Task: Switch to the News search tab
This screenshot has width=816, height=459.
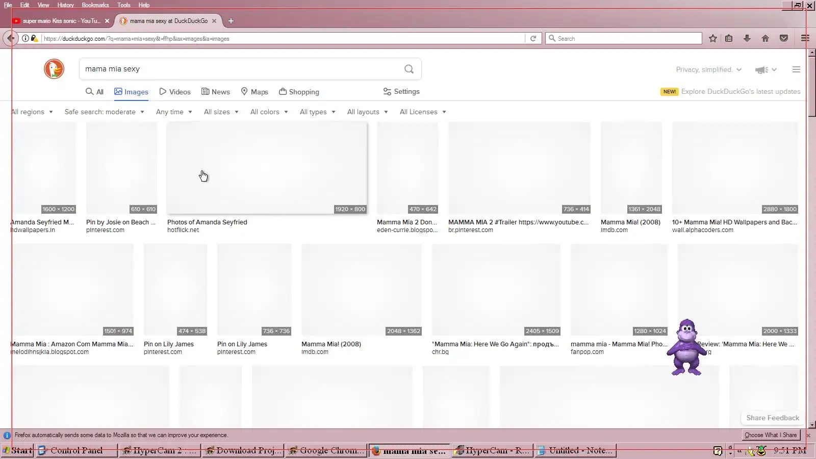Action: [215, 92]
